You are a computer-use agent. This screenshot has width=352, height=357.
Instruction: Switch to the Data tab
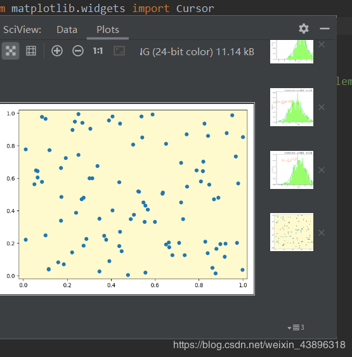(67, 30)
